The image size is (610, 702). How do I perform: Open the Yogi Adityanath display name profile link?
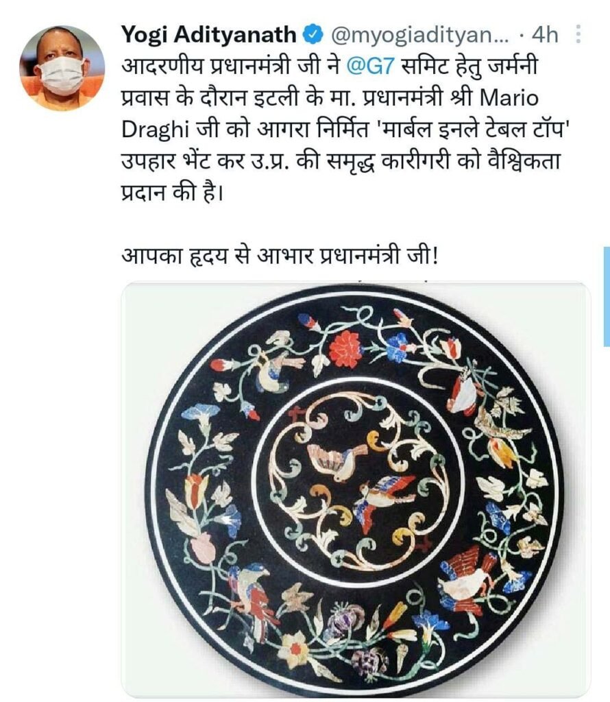209,35
